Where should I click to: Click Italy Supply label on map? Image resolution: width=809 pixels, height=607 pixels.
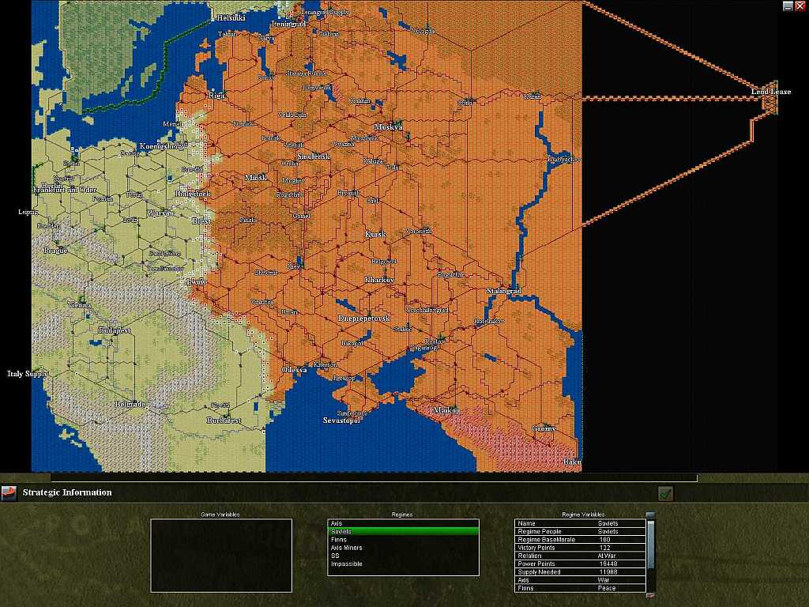28,374
